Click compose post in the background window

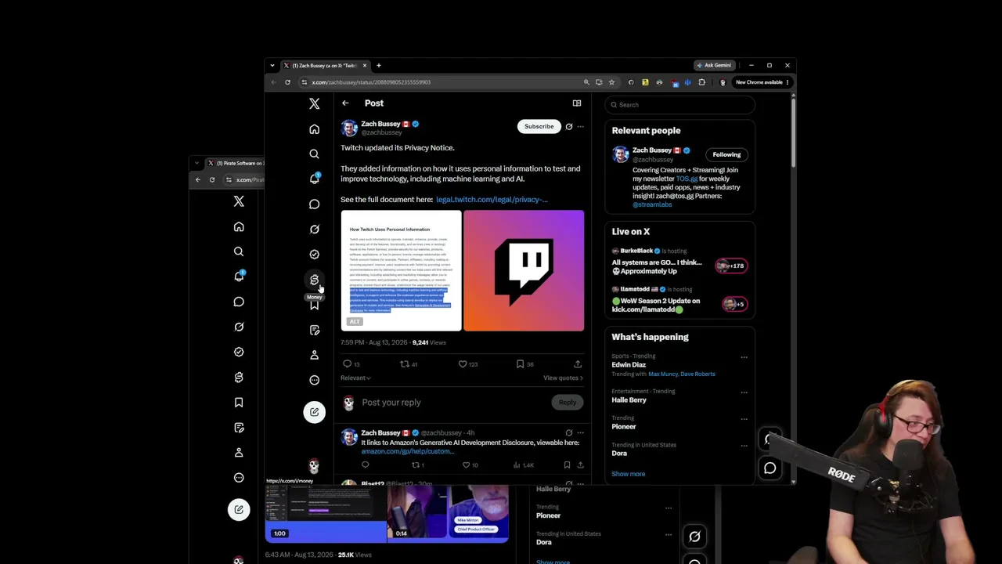tap(239, 510)
